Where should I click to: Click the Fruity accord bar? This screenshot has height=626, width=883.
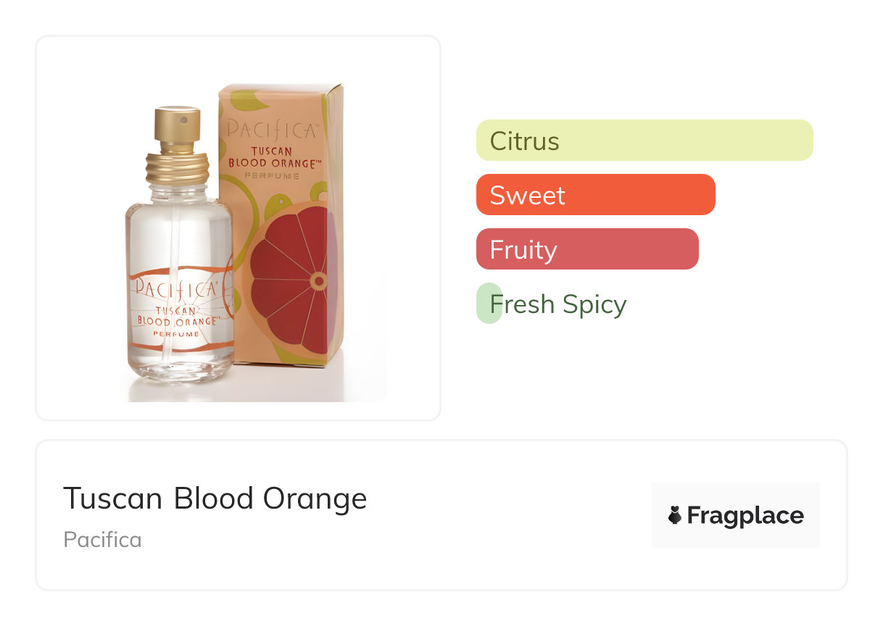pos(587,249)
